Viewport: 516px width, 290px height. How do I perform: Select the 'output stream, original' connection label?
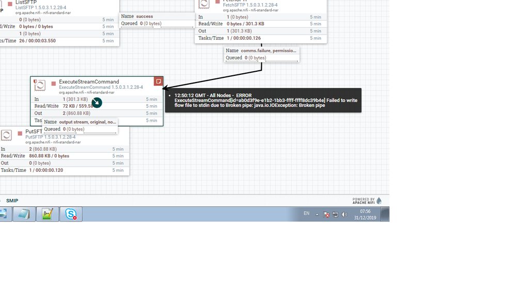87,122
